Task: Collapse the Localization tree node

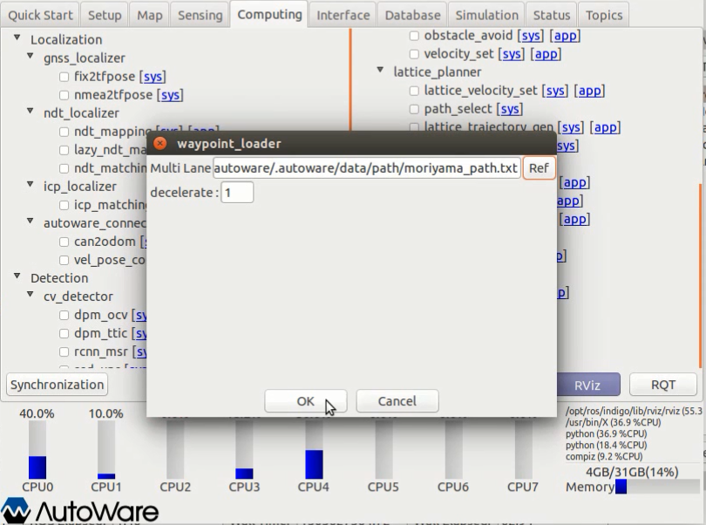Action: tap(17, 37)
